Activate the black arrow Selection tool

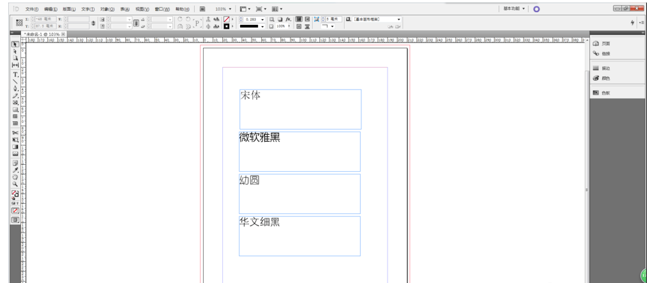coord(15,45)
